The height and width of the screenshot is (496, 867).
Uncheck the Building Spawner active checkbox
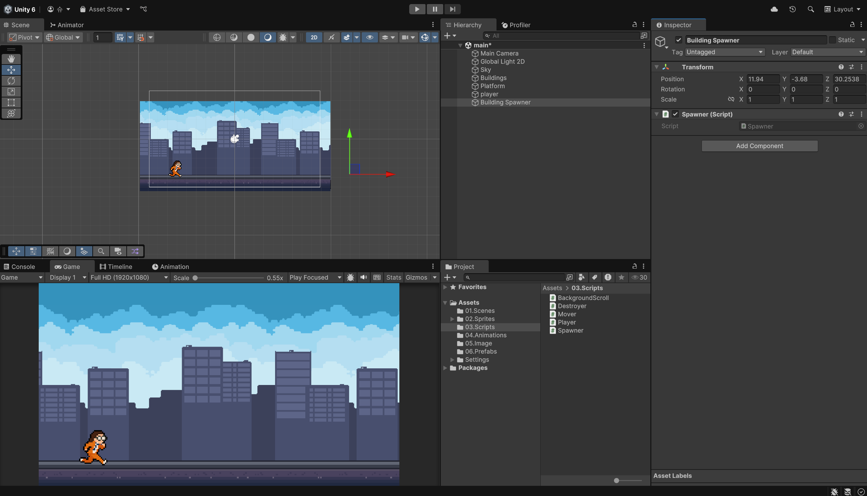click(678, 40)
